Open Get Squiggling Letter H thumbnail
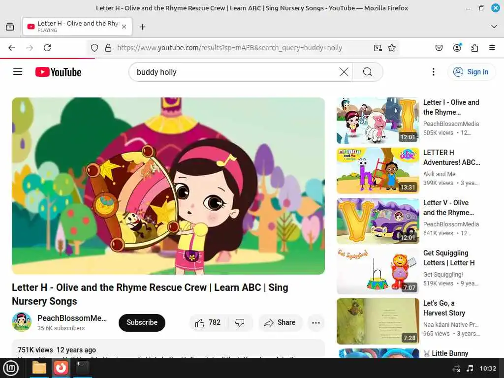Screen dimensions: 504x378 378,271
